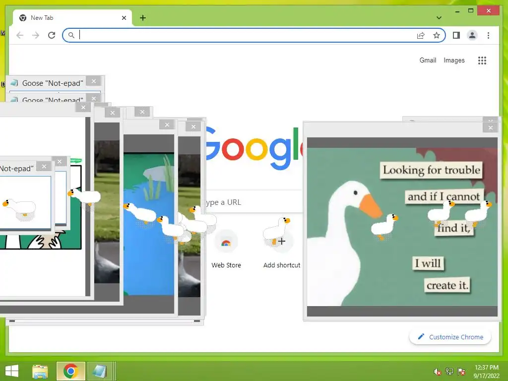The width and height of the screenshot is (508, 381).
Task: Open the Action Center flag icon
Action: tap(461, 372)
